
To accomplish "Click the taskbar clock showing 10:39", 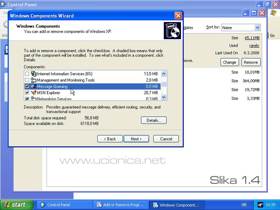I will [270, 205].
